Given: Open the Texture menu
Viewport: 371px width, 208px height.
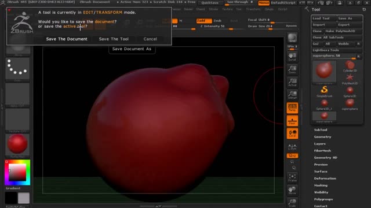Looking at the screenshot, I should [227, 9].
